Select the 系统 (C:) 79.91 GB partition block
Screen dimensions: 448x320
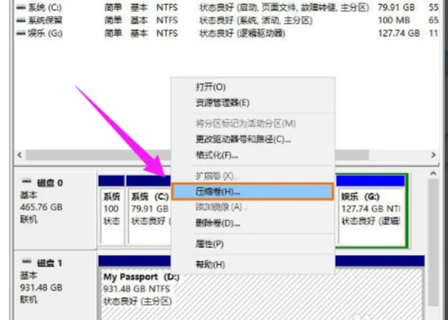(x=149, y=210)
